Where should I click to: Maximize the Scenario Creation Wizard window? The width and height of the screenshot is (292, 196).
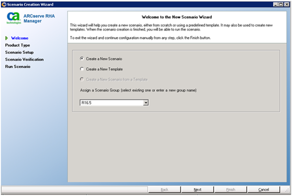tap(281, 4)
